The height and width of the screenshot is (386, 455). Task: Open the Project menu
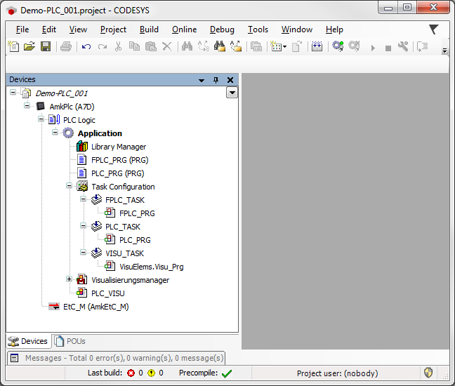[113, 29]
